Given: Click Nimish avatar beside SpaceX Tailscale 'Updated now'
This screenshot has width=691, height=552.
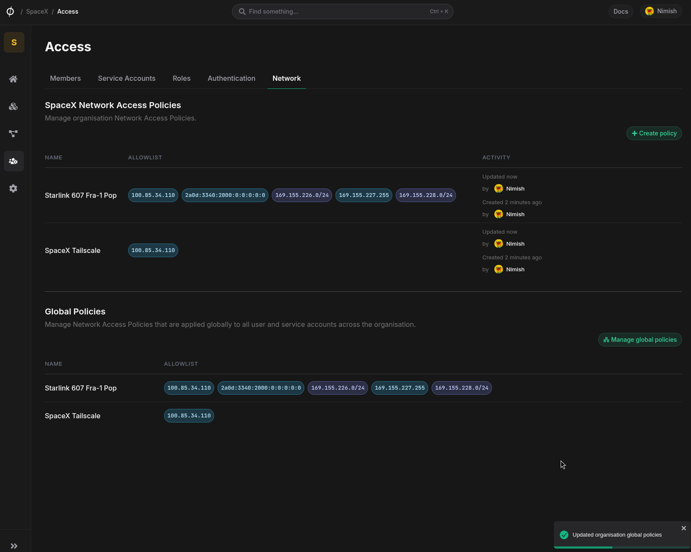Looking at the screenshot, I should point(499,244).
